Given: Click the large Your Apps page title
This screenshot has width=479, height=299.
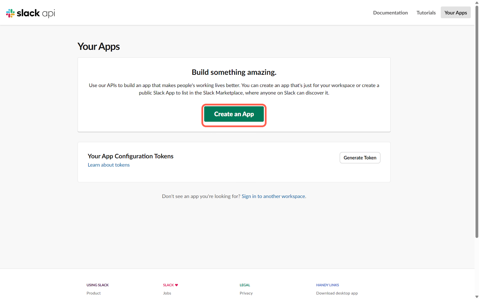Looking at the screenshot, I should pyautogui.click(x=98, y=47).
